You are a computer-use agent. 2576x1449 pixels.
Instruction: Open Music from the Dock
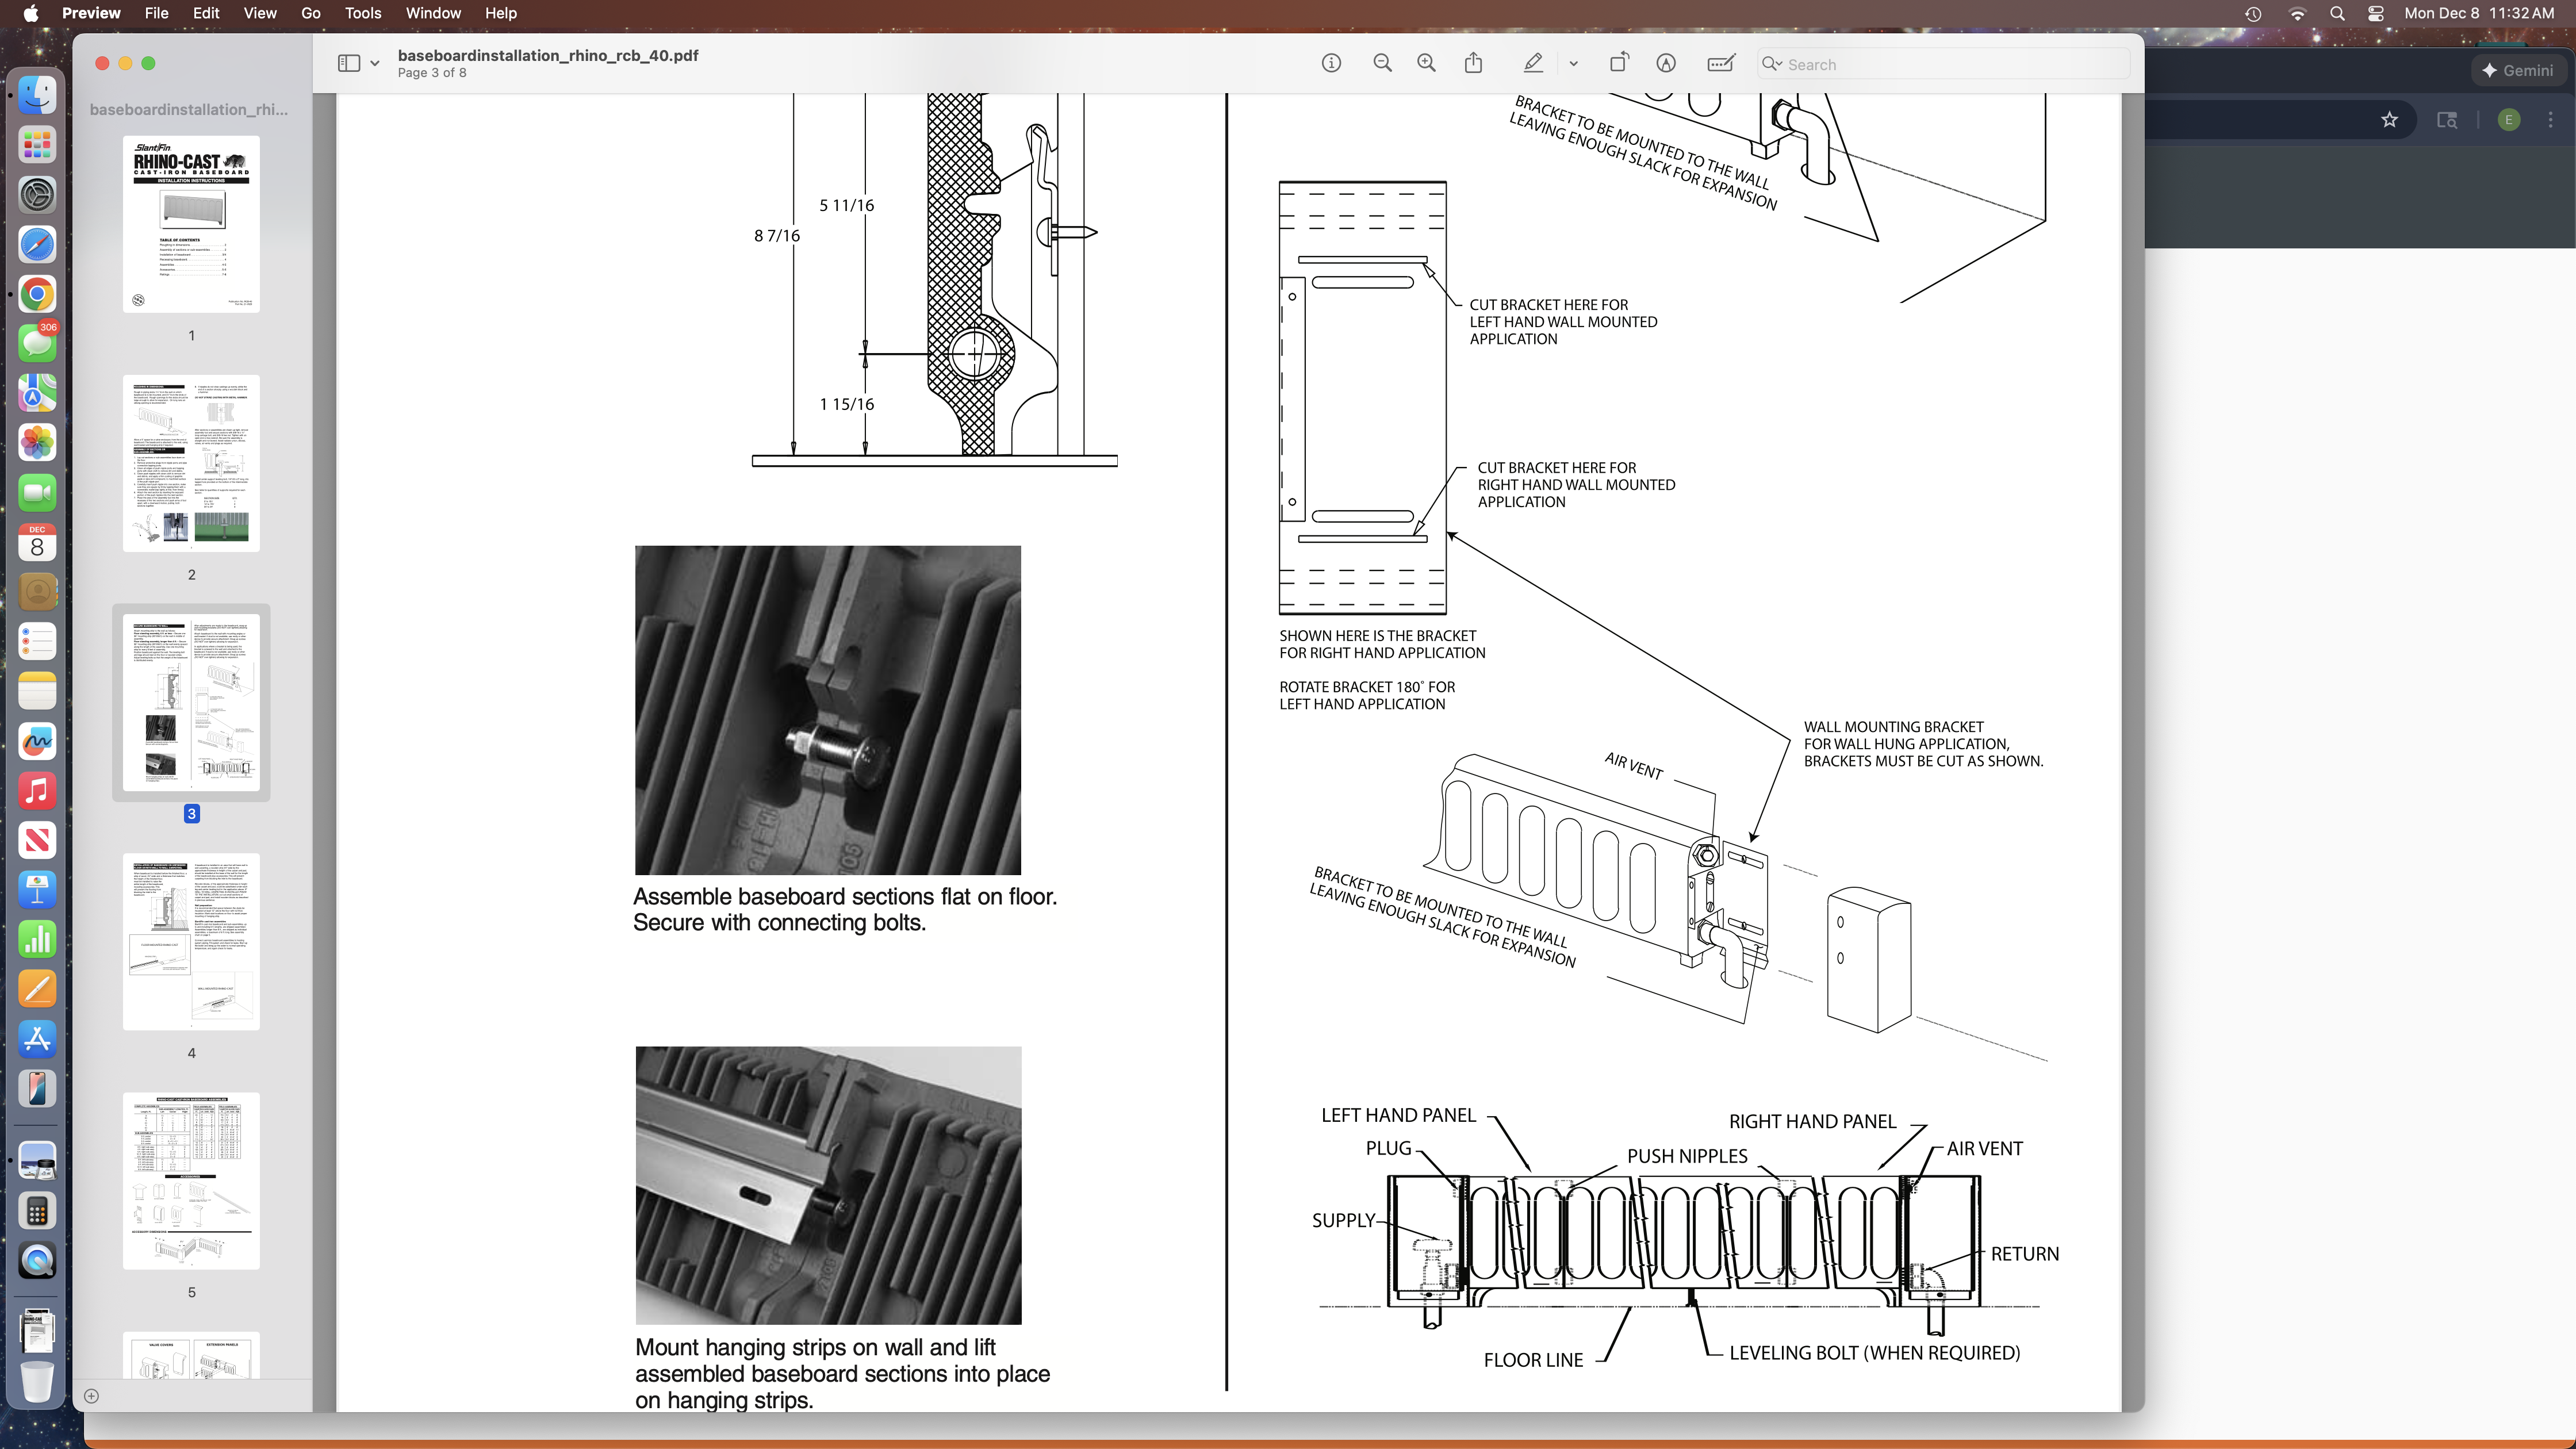pyautogui.click(x=37, y=792)
